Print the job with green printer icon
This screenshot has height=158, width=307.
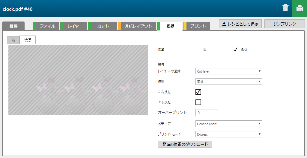[x=300, y=8]
